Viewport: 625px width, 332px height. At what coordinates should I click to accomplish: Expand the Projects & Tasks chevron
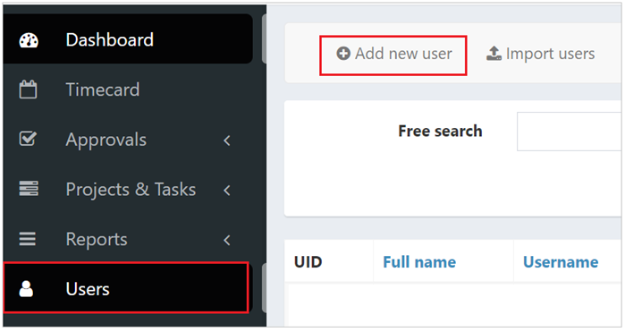pyautogui.click(x=227, y=190)
